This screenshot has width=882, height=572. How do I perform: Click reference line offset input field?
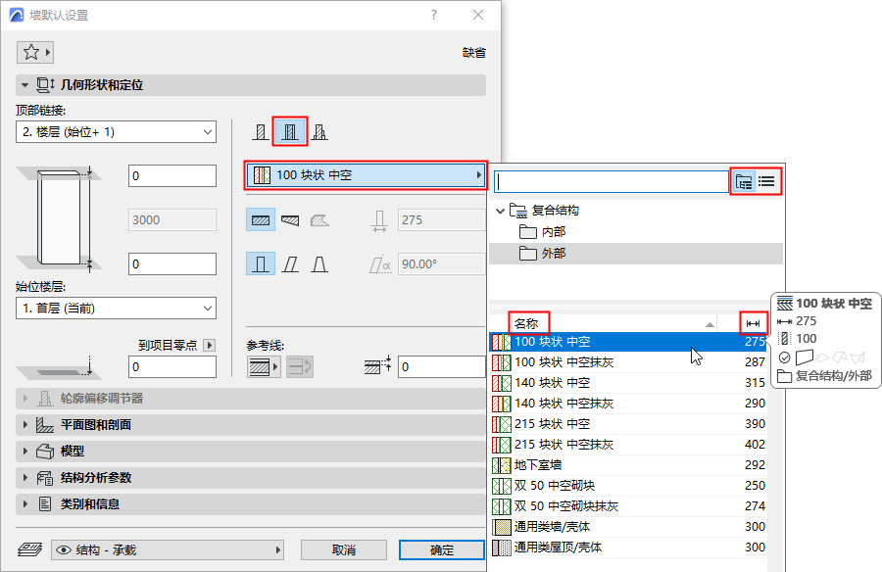click(442, 366)
